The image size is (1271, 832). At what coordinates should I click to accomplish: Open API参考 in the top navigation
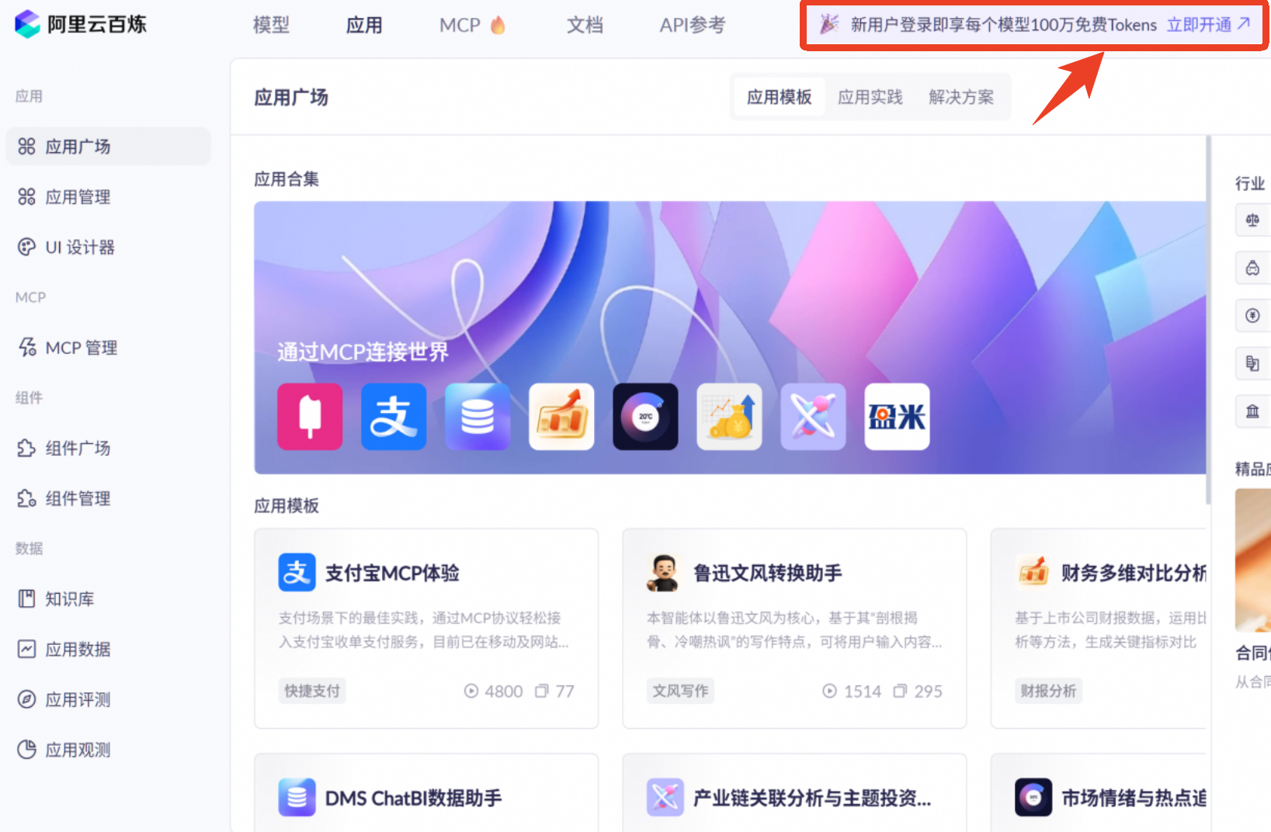point(692,26)
